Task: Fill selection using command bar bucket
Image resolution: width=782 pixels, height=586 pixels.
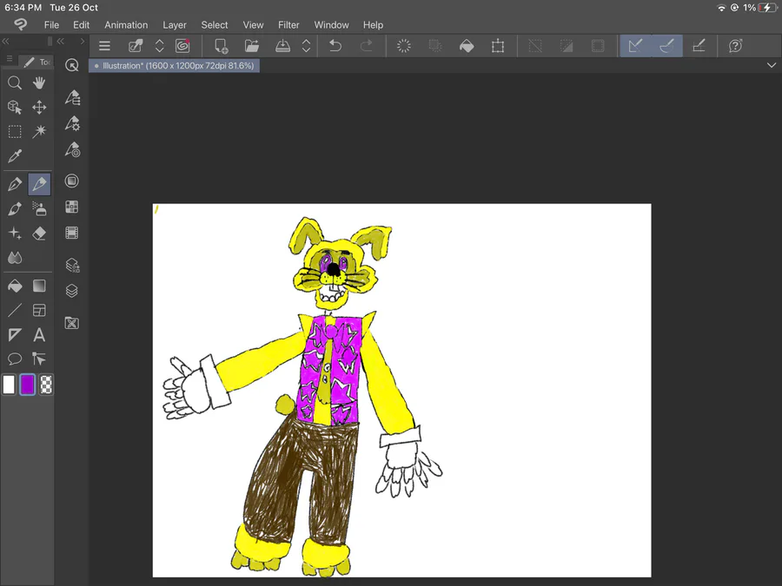Action: point(467,46)
